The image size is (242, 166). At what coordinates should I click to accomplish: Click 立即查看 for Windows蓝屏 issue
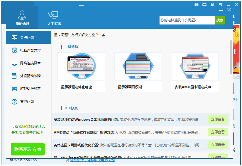coord(218,119)
